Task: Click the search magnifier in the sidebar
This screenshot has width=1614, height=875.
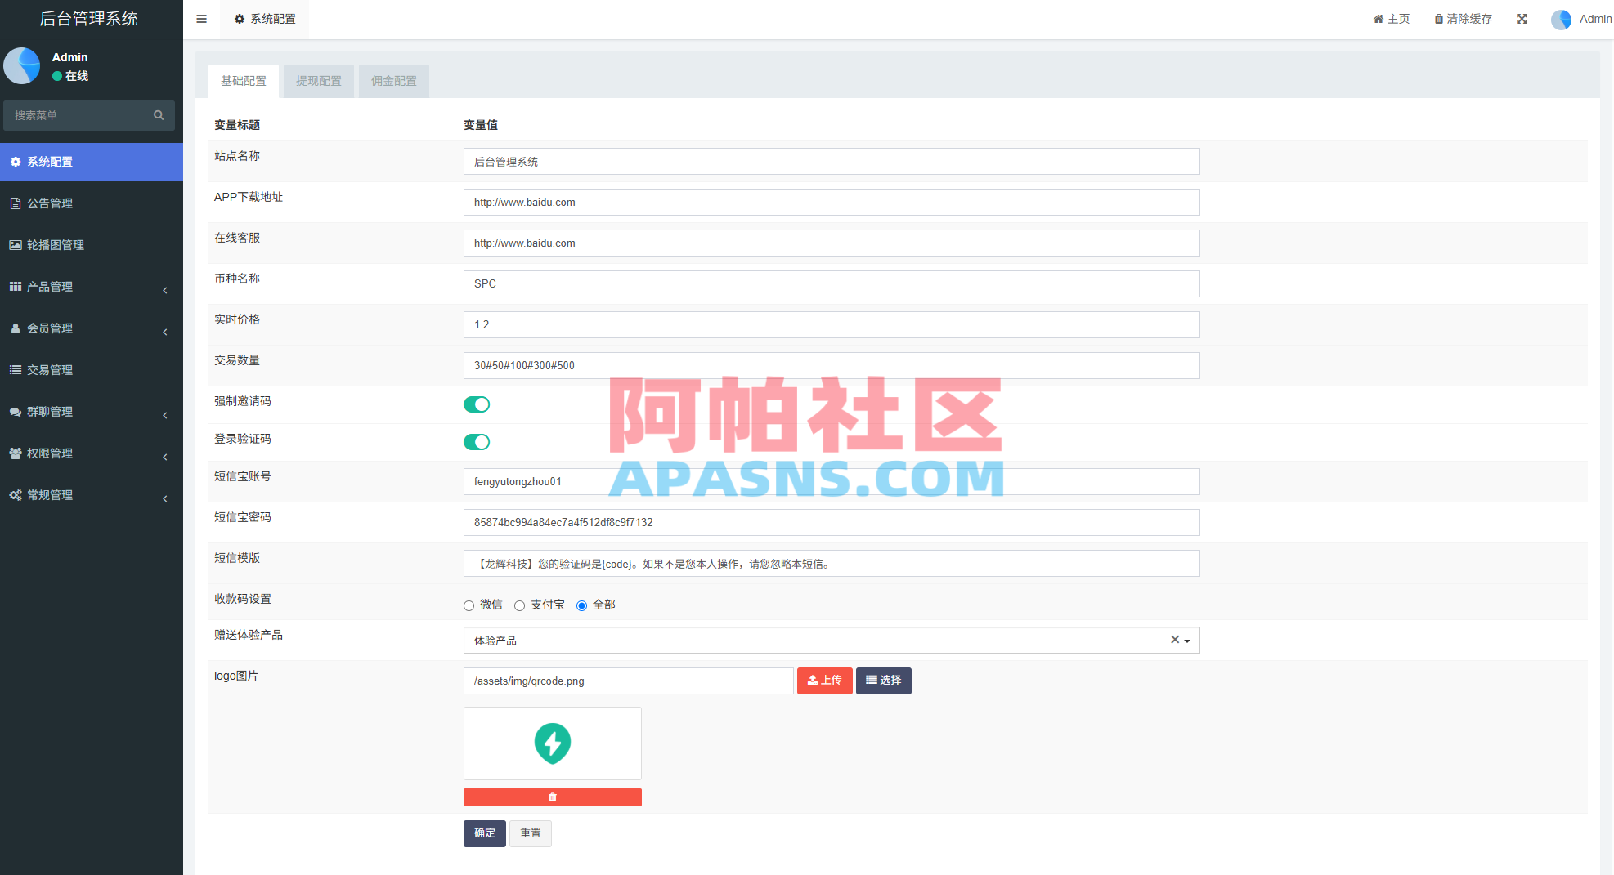Action: pyautogui.click(x=159, y=115)
